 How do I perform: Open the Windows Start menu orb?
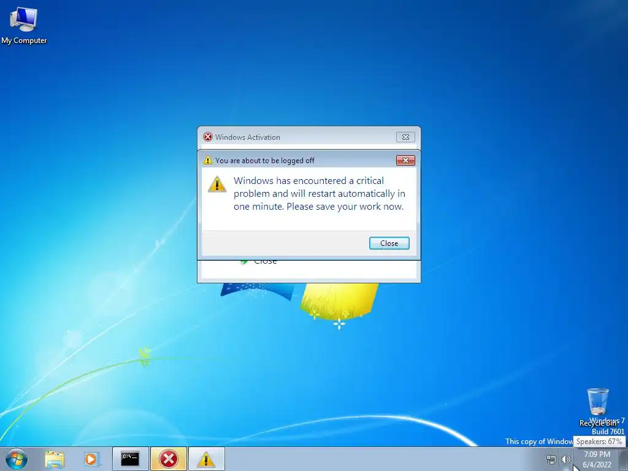click(17, 459)
